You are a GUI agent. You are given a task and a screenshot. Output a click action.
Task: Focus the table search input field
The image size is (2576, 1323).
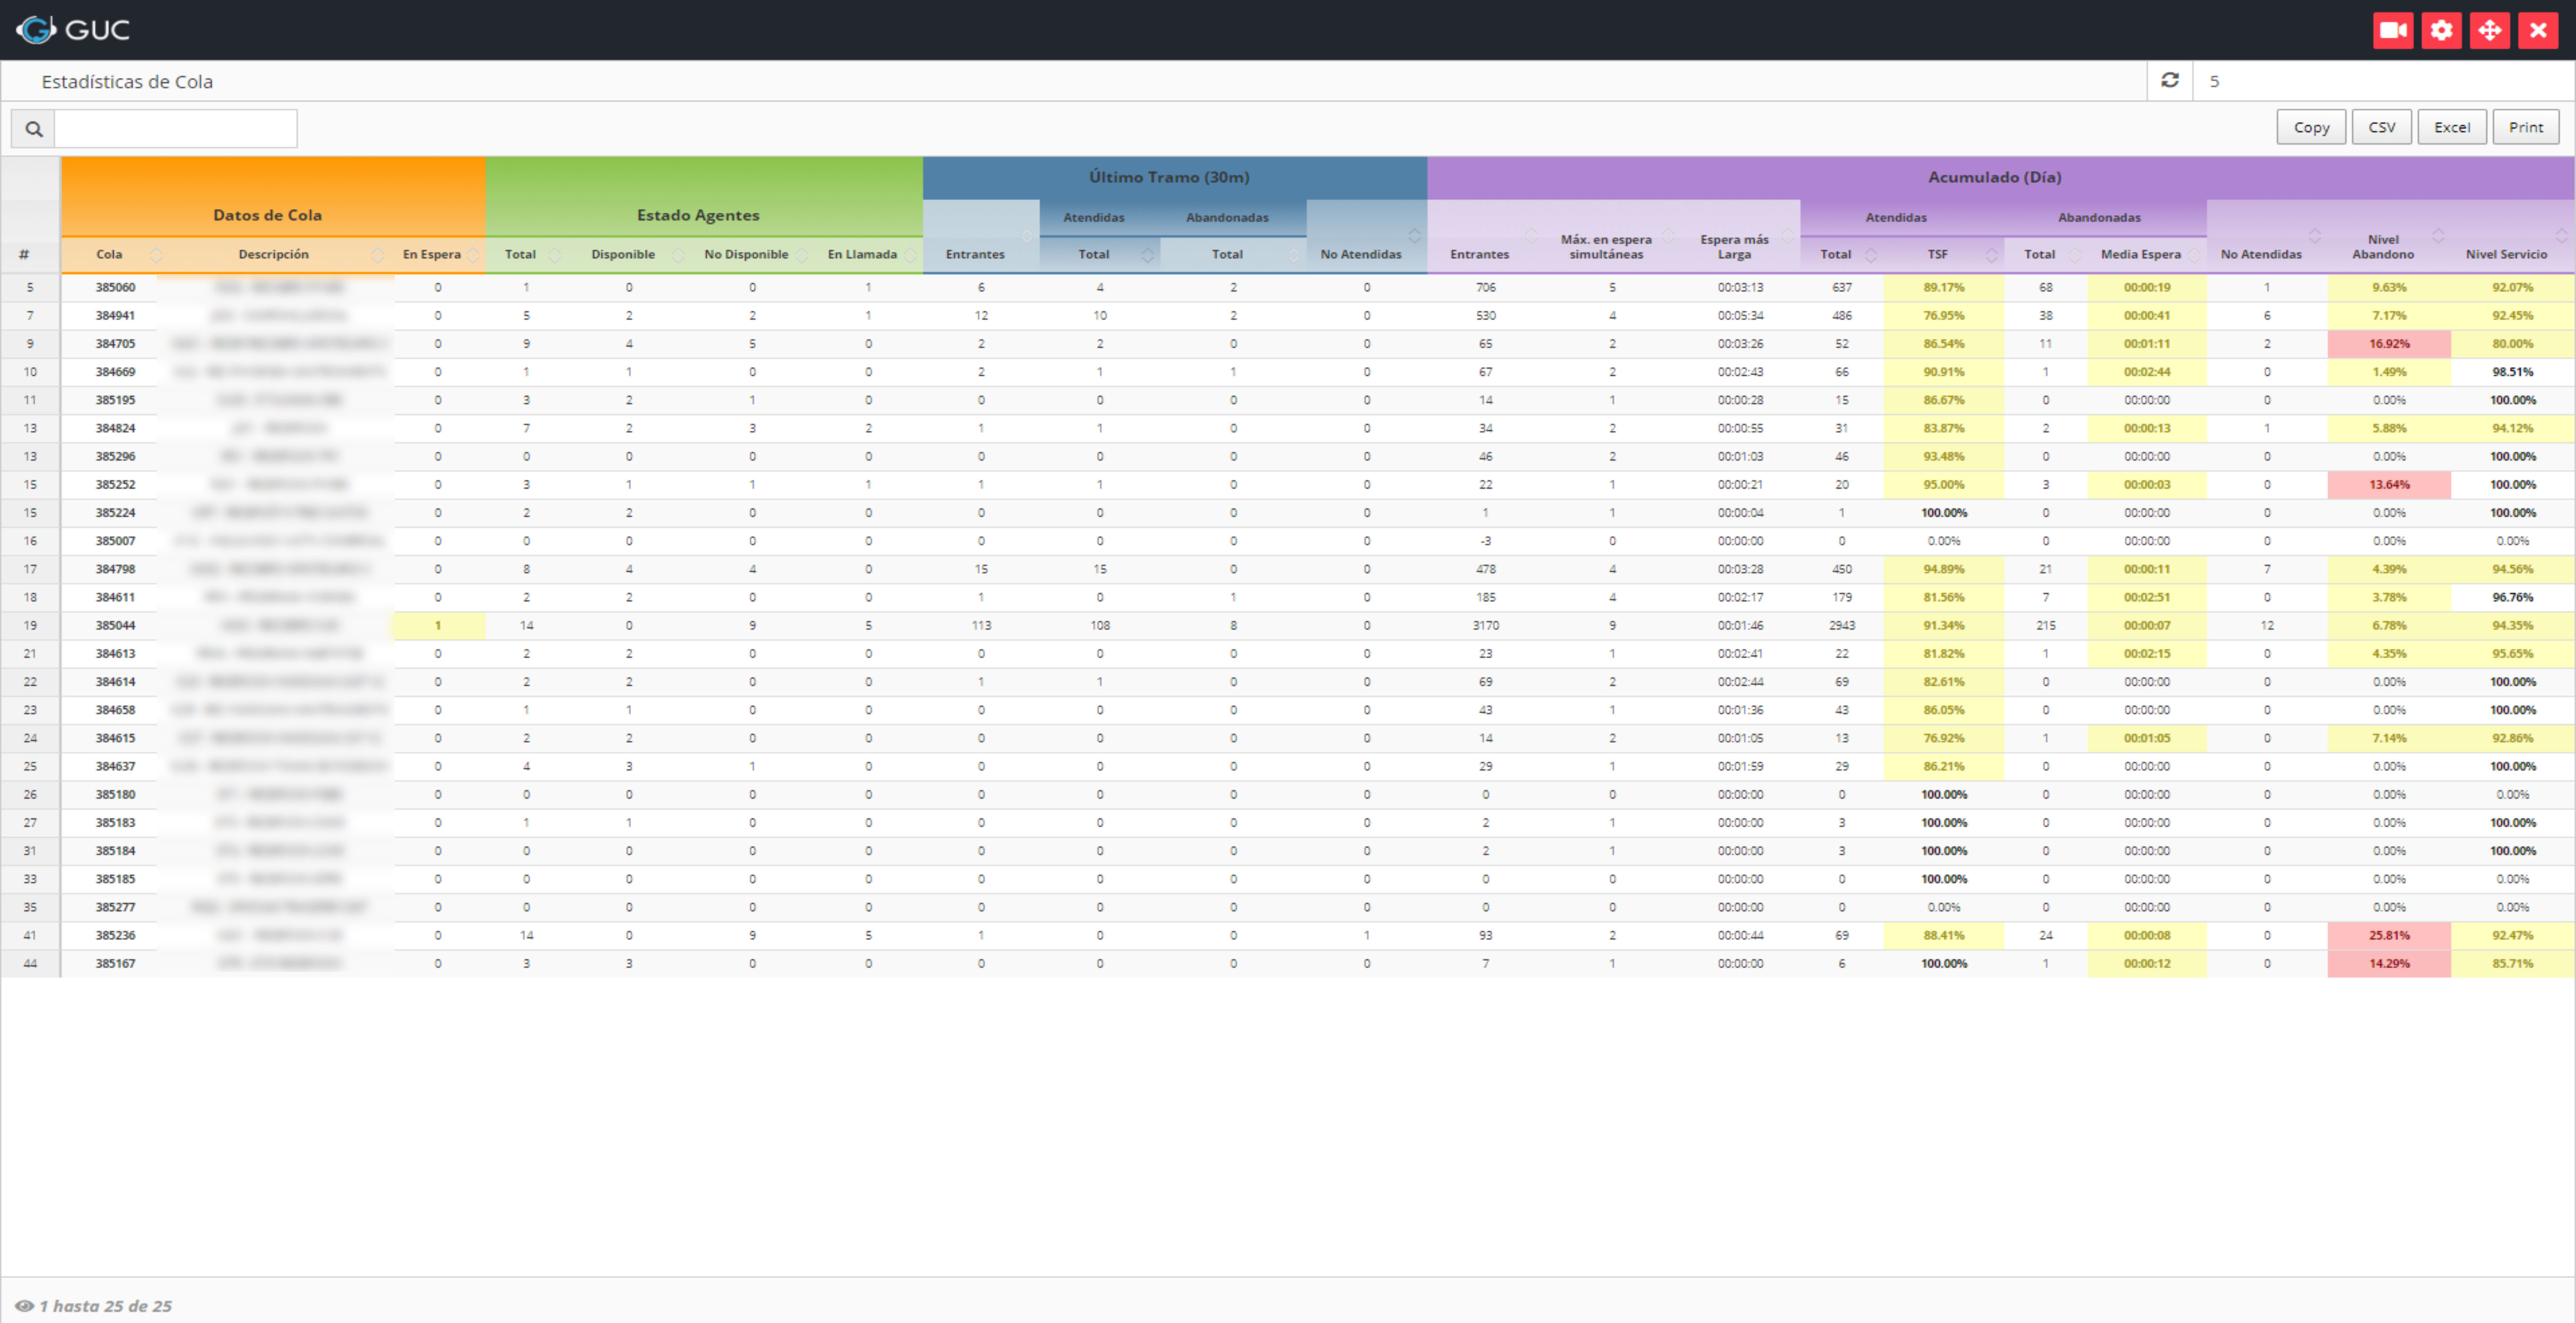(175, 129)
